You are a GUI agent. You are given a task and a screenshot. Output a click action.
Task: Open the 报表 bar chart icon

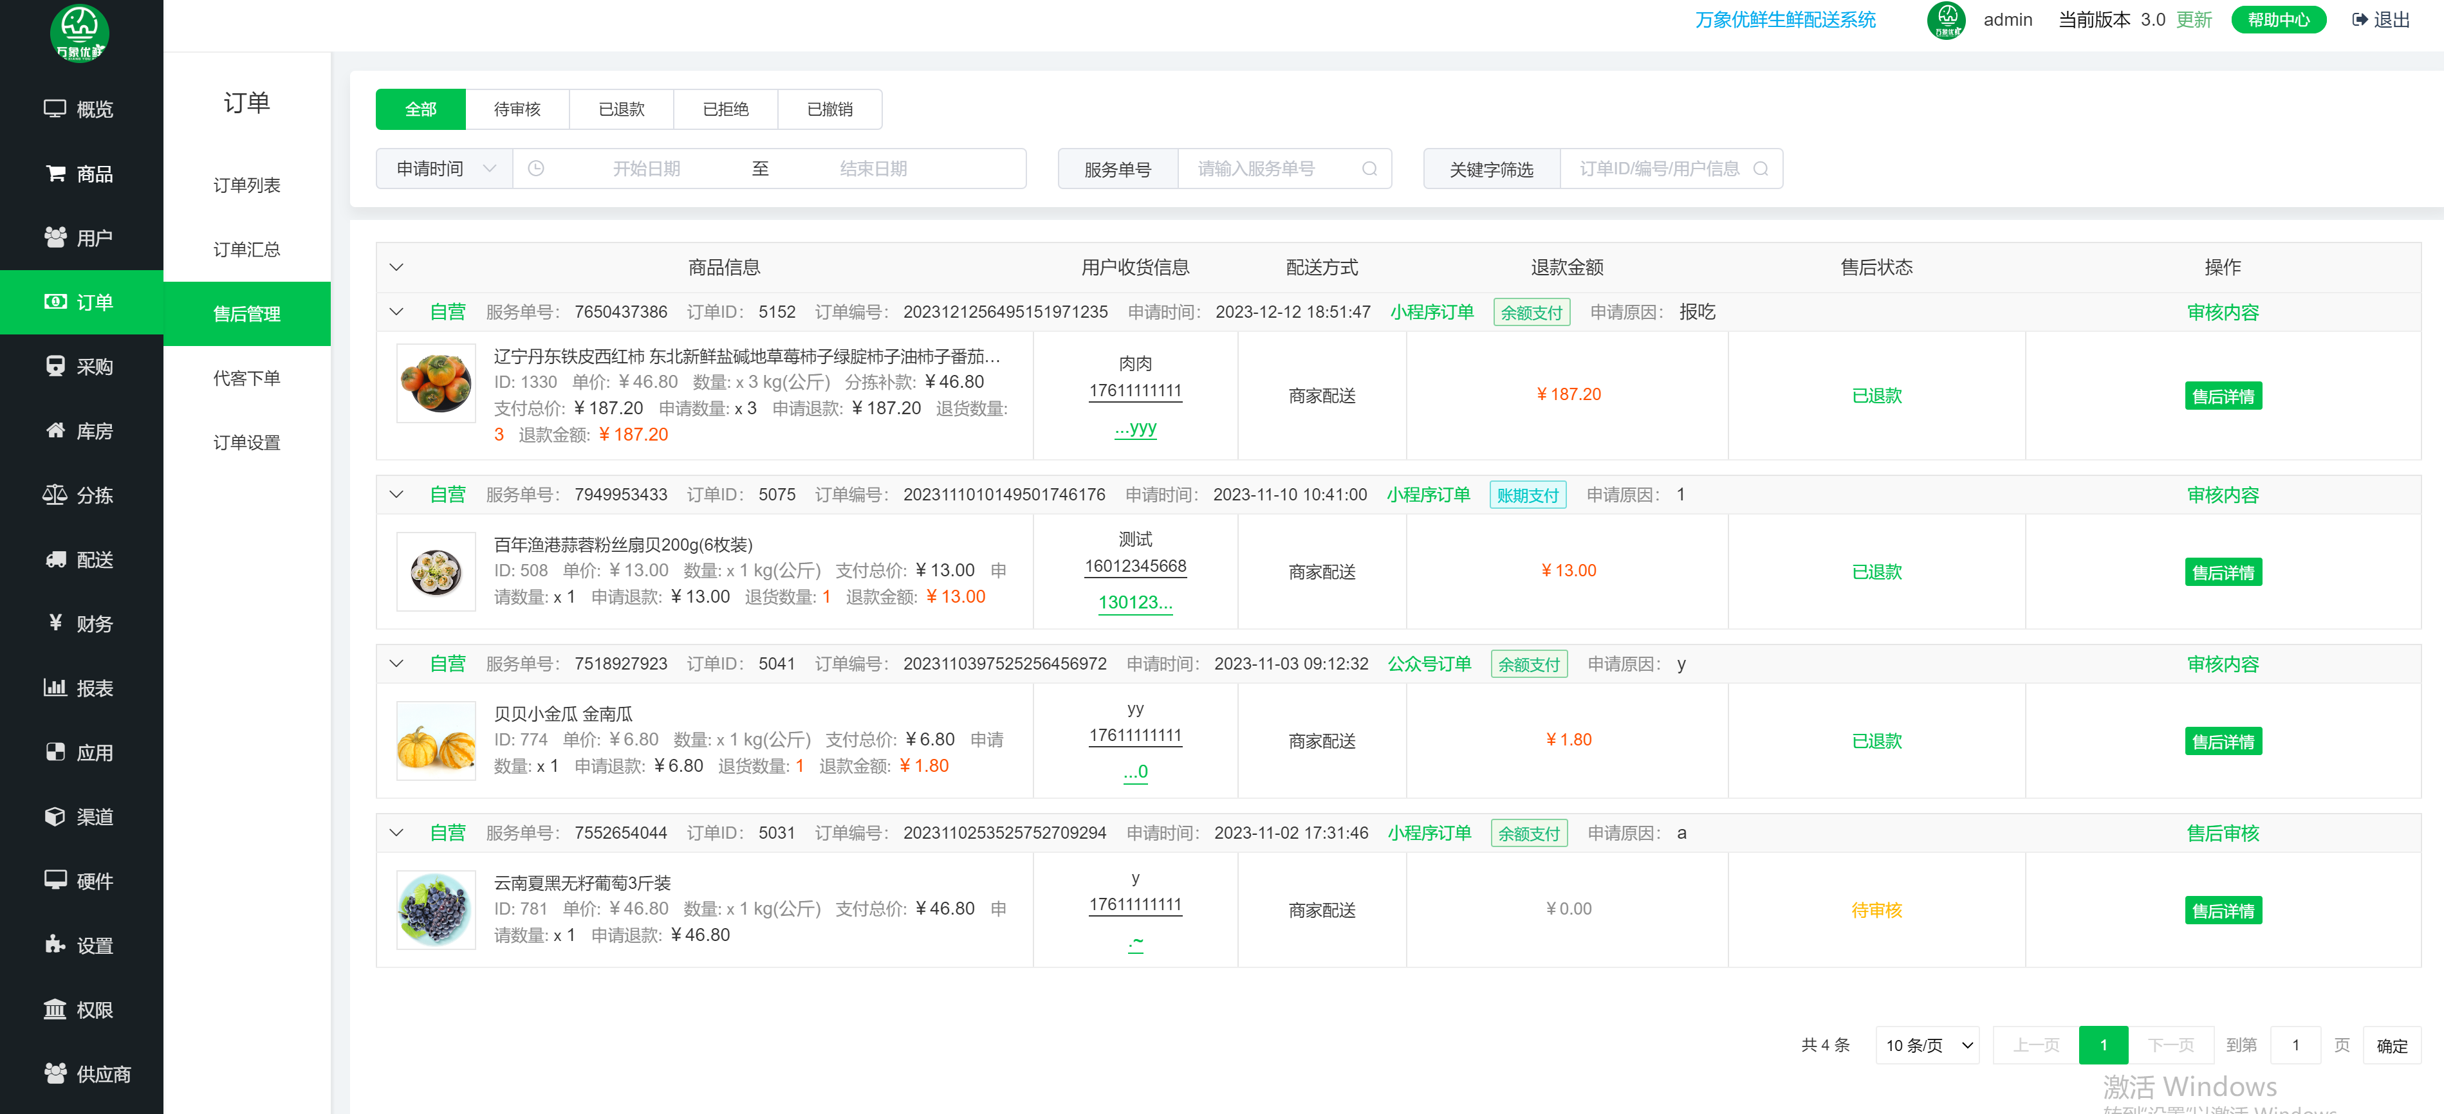(x=55, y=688)
